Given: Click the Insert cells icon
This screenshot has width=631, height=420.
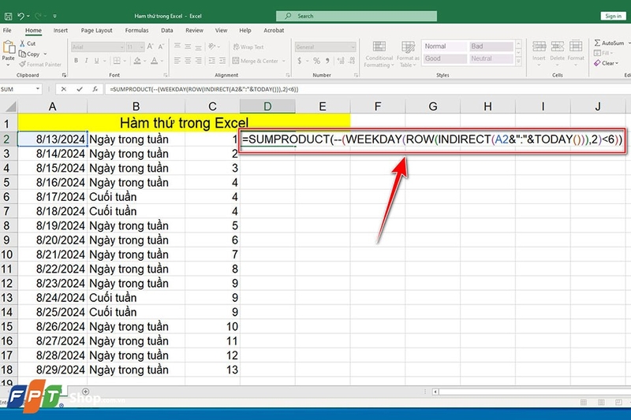Looking at the screenshot, I should tap(539, 46).
